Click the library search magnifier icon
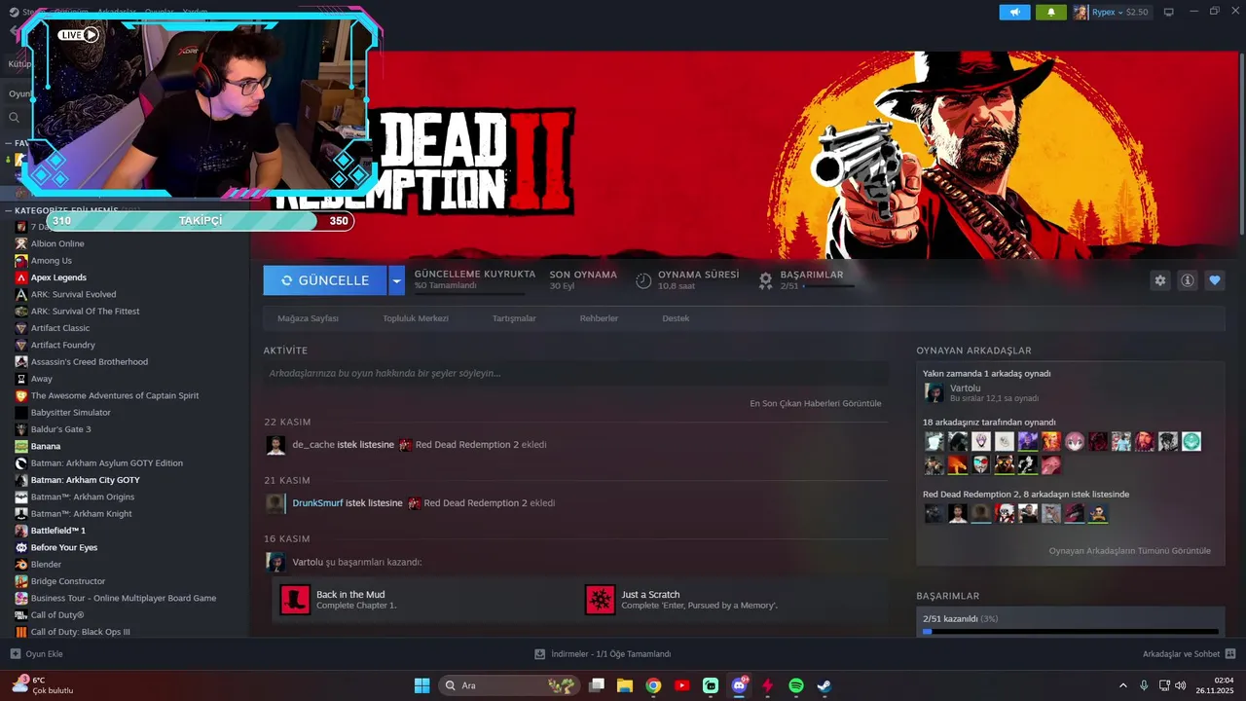Image resolution: width=1246 pixels, height=701 pixels. [x=14, y=118]
